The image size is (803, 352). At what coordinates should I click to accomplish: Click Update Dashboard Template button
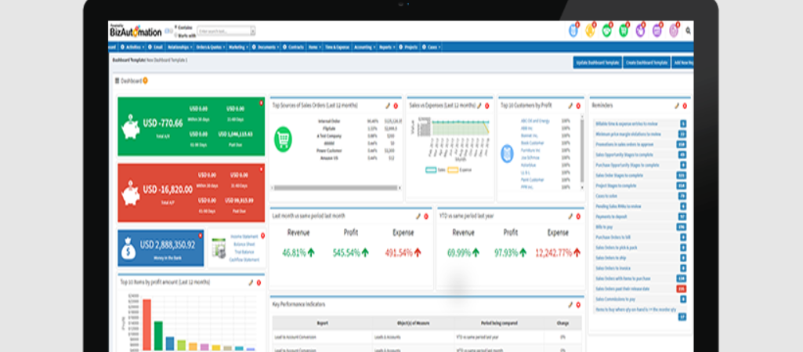[x=597, y=63]
